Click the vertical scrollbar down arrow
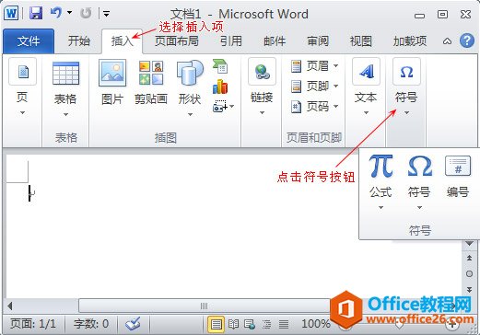Screen dimensions: 480x335 469,244
